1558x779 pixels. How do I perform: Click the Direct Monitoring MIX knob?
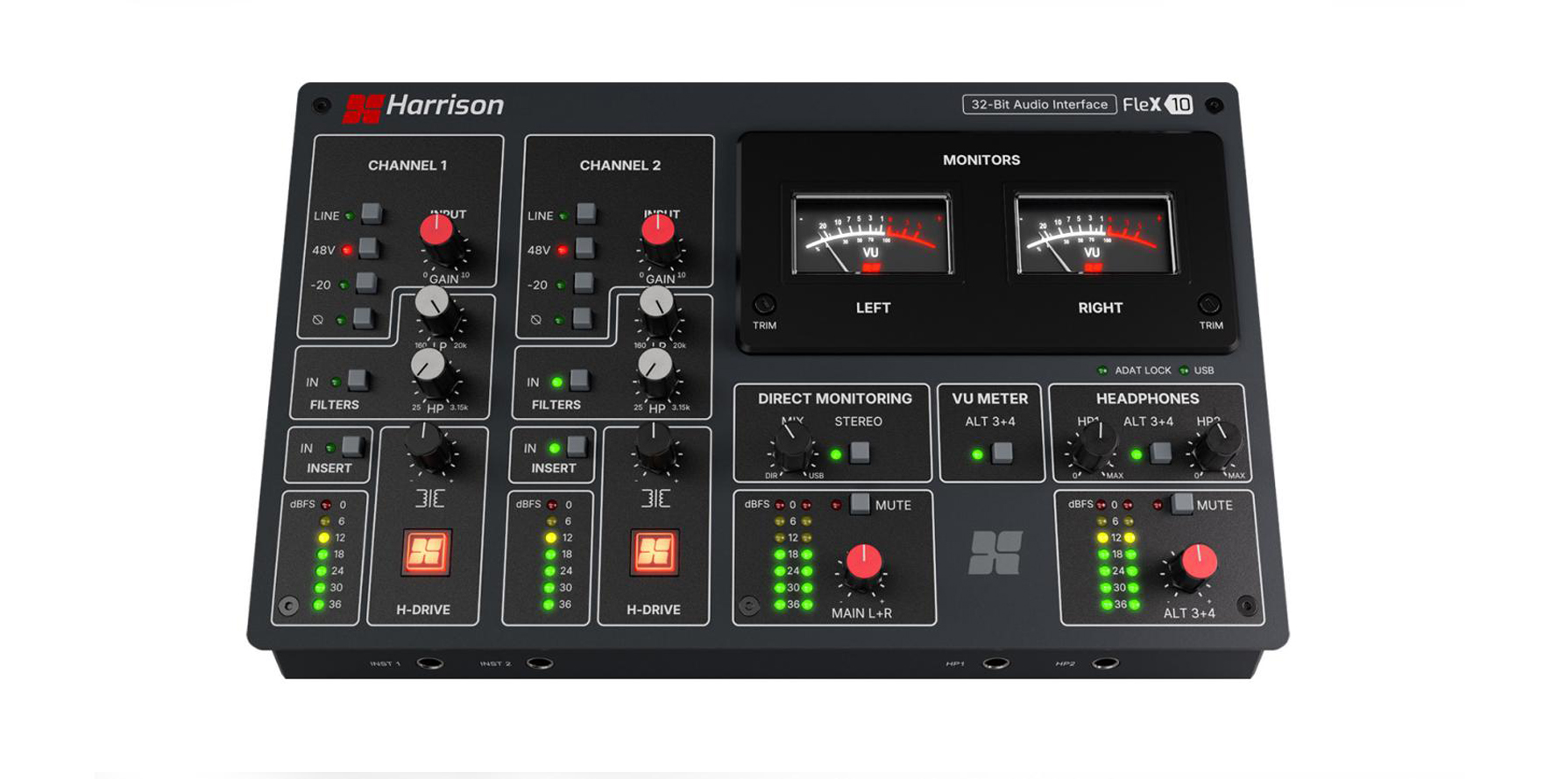(x=793, y=447)
